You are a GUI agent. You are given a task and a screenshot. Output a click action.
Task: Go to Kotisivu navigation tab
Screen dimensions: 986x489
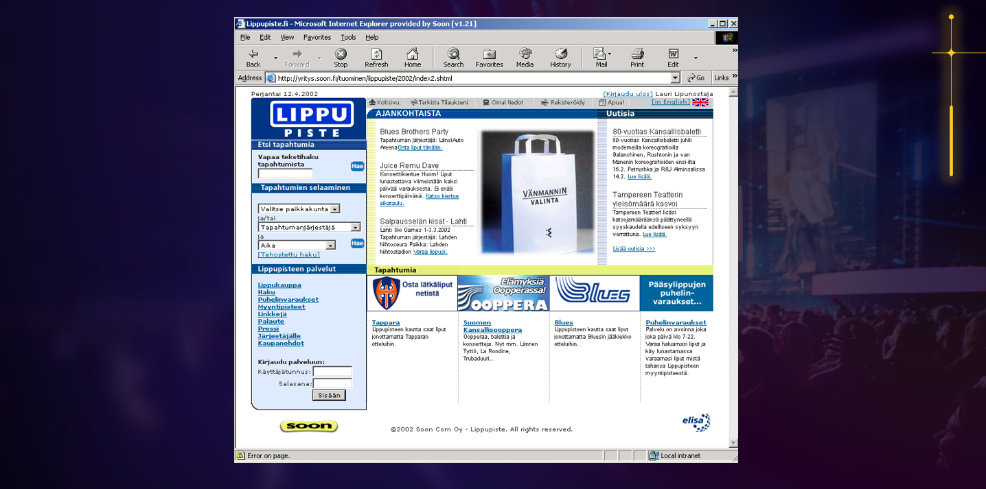[385, 102]
